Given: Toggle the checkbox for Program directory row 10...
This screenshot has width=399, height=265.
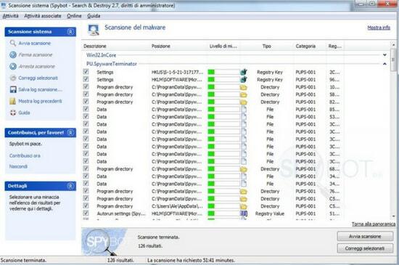Looking at the screenshot, I should coord(86,86).
